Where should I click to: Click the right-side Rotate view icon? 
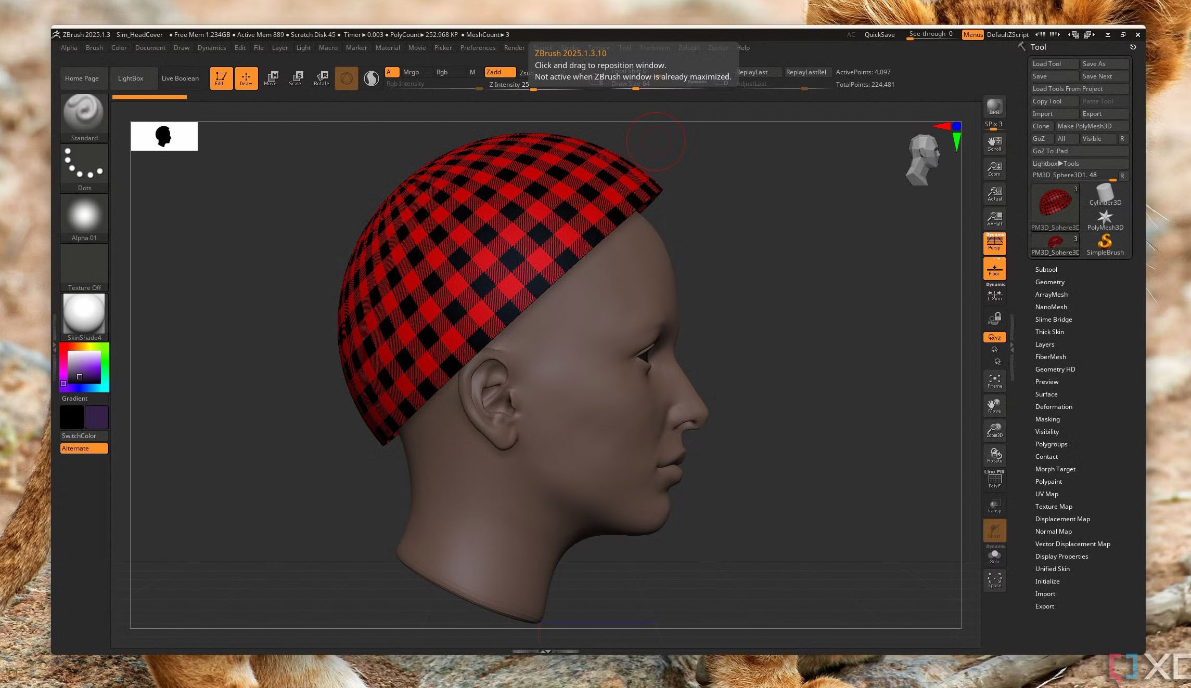pyautogui.click(x=994, y=456)
